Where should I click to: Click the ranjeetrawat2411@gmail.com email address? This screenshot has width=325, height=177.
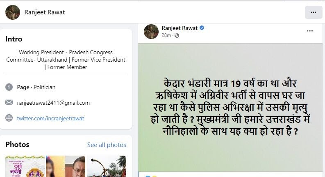tap(53, 103)
